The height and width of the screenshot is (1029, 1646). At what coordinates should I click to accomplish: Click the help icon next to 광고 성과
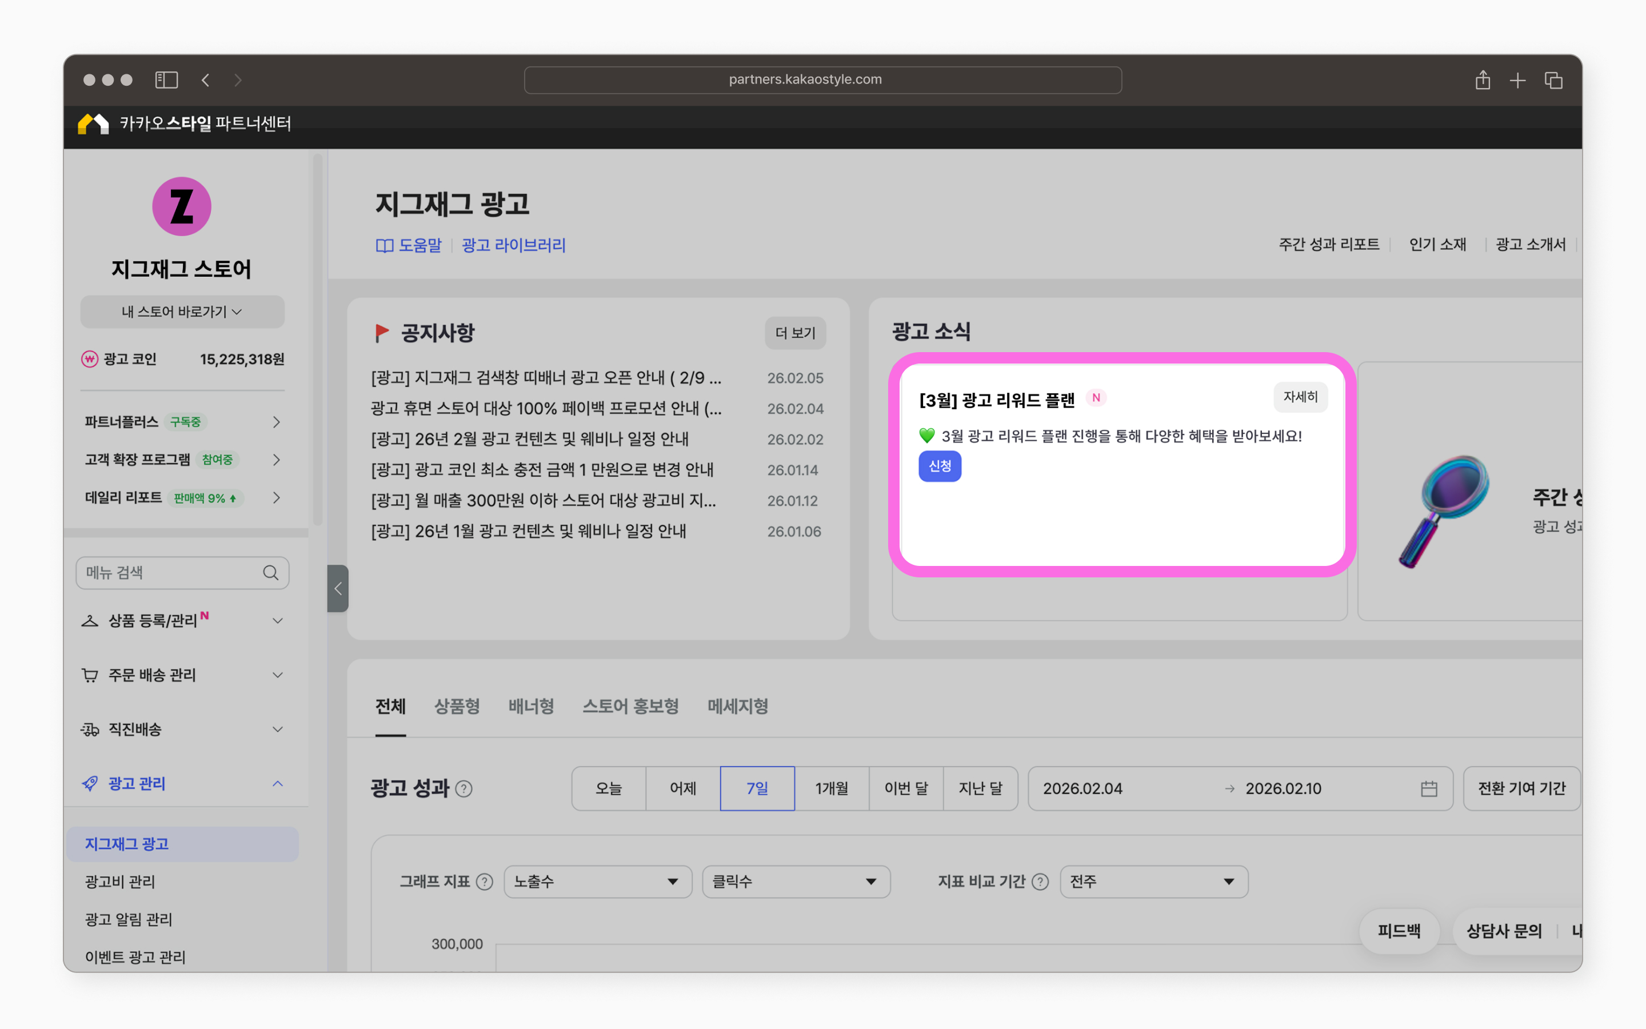click(x=464, y=789)
